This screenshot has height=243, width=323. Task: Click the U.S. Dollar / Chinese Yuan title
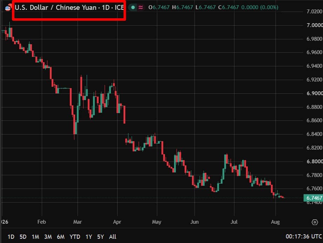pyautogui.click(x=55, y=7)
